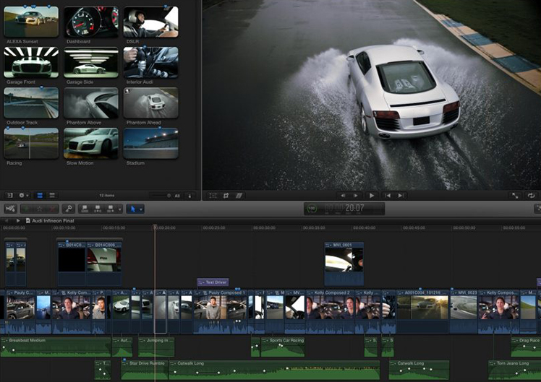
Task: Click the Transform tool icon under viewer
Action: 213,195
